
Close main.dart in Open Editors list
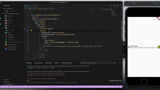coord(5,11)
